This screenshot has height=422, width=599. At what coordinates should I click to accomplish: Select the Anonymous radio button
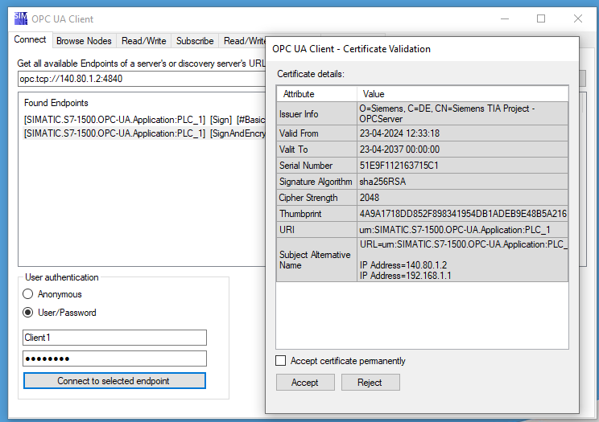coord(28,295)
